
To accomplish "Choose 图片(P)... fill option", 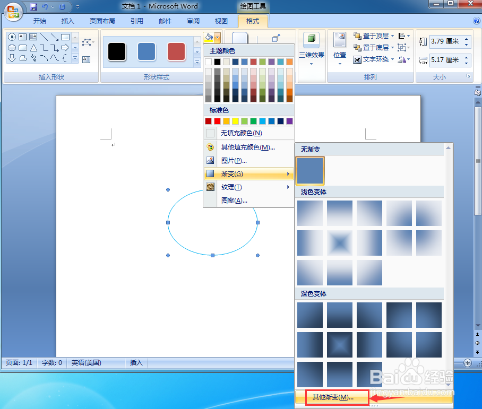I will [x=249, y=160].
